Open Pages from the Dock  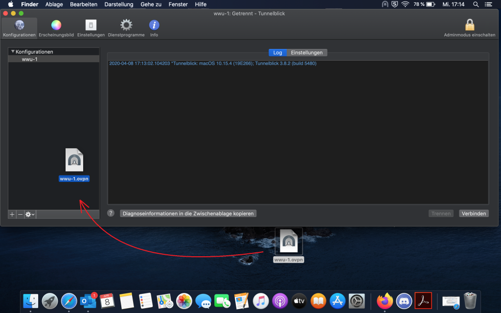242,301
